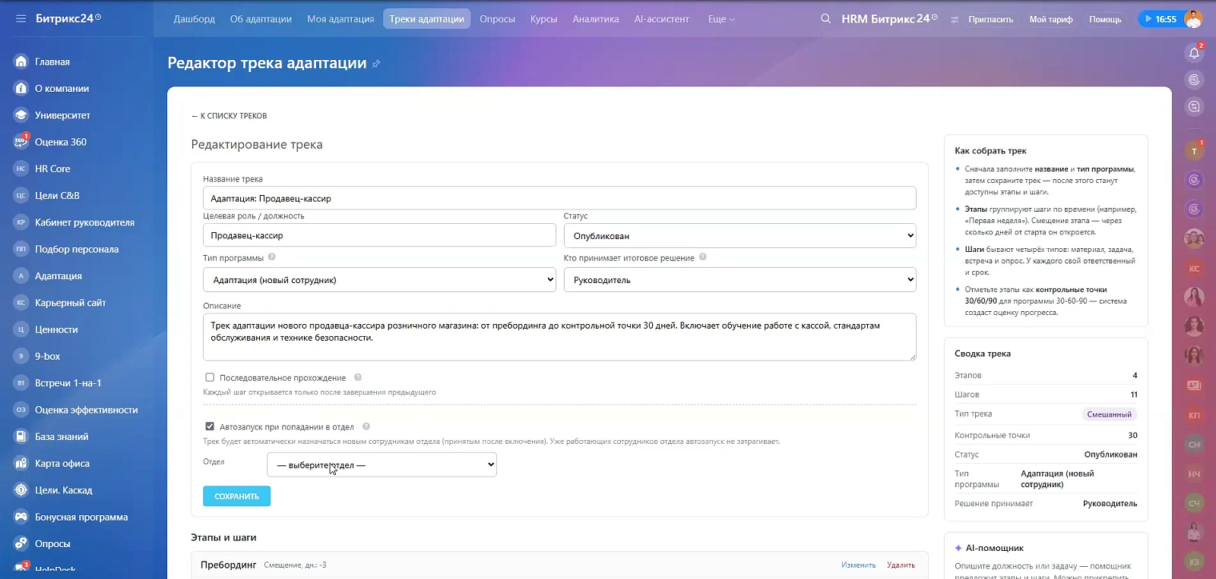Image resolution: width=1216 pixels, height=579 pixels.
Task: Click the Название трека input field
Action: point(559,198)
